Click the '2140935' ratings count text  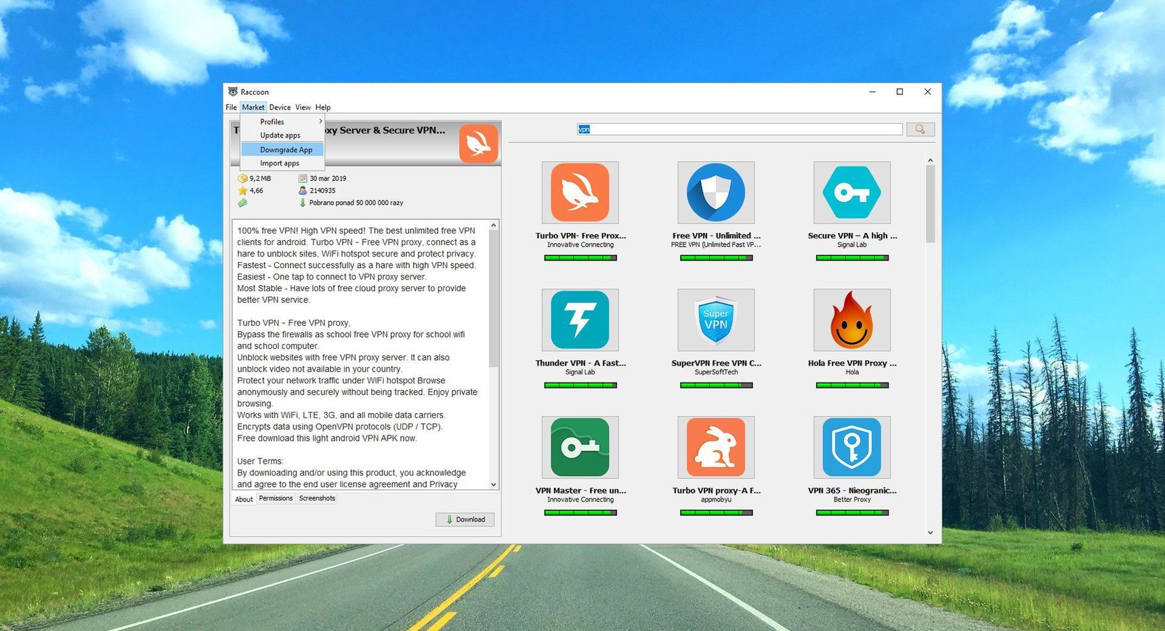322,191
